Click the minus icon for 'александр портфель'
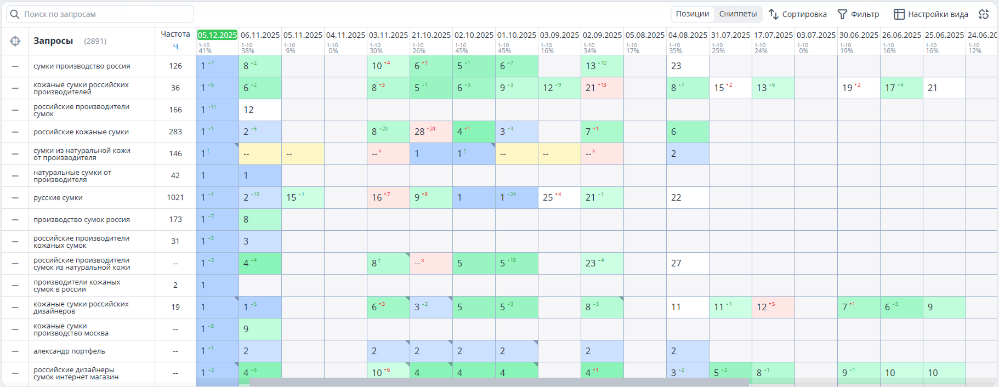This screenshot has width=999, height=387. coord(15,351)
